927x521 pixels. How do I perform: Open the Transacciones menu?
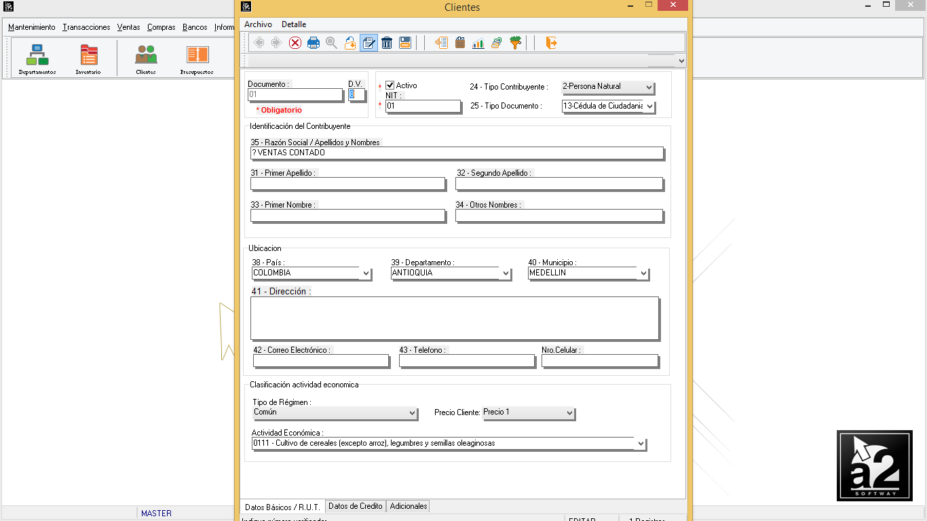[x=86, y=27]
